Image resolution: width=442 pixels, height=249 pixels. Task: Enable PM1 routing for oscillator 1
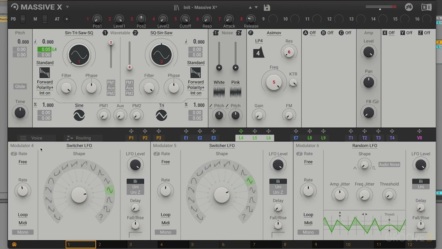point(111,82)
